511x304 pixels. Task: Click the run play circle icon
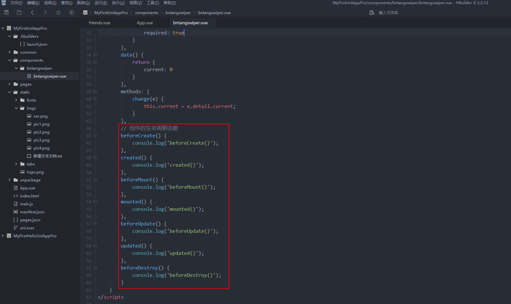pyautogui.click(x=72, y=12)
